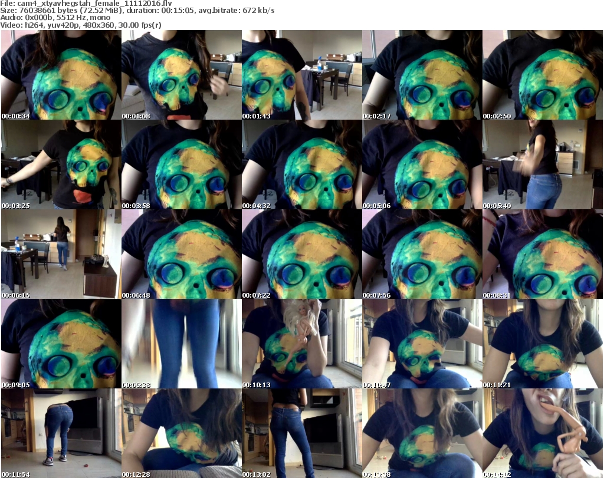This screenshot has width=604, height=478.
Task: Open the frame at 00:05:06
Action: [422, 164]
